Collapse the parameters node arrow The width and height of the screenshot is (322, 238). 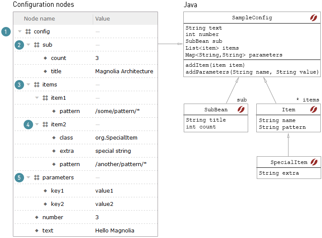[x=28, y=177]
